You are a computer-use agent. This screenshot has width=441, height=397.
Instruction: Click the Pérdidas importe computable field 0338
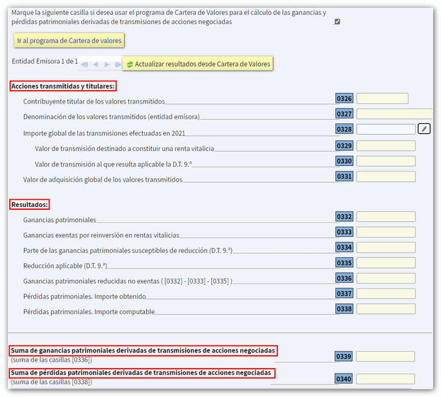pos(386,309)
